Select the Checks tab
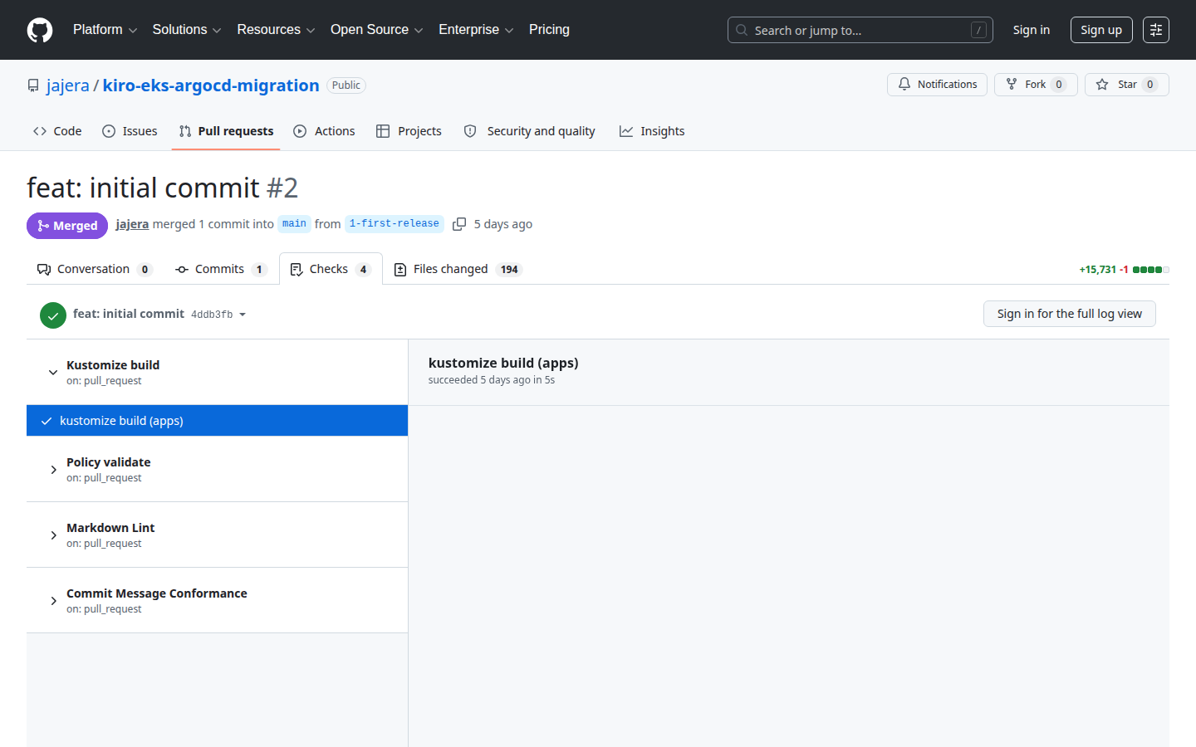 pos(331,269)
